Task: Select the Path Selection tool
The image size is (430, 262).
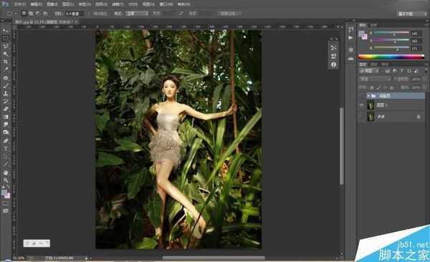Action: [6, 157]
